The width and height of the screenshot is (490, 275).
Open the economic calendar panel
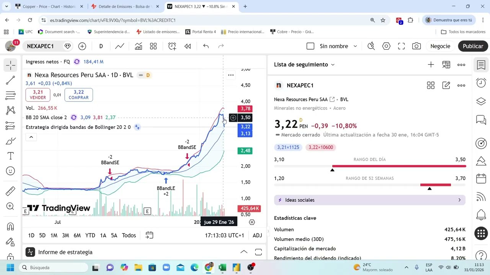pyautogui.click(x=481, y=178)
